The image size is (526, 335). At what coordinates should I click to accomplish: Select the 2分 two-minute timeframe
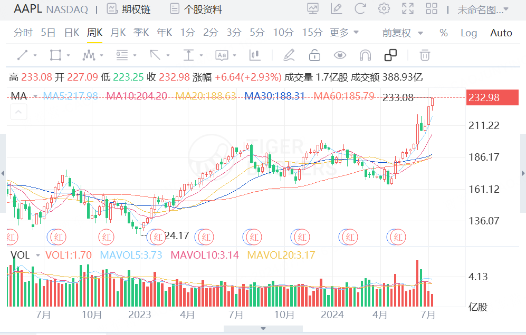[211, 33]
